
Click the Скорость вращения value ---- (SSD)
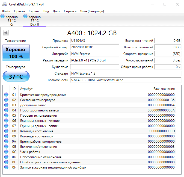pyautogui.click(x=168, y=54)
